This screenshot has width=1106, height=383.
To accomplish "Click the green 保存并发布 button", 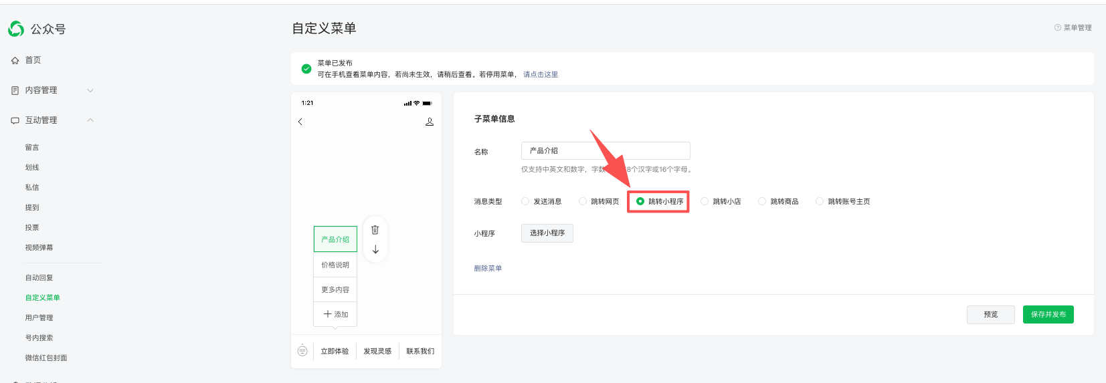I will [1048, 314].
